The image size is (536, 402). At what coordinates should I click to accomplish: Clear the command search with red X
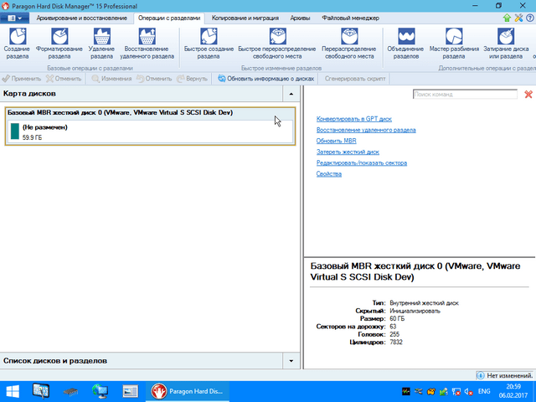pos(528,95)
